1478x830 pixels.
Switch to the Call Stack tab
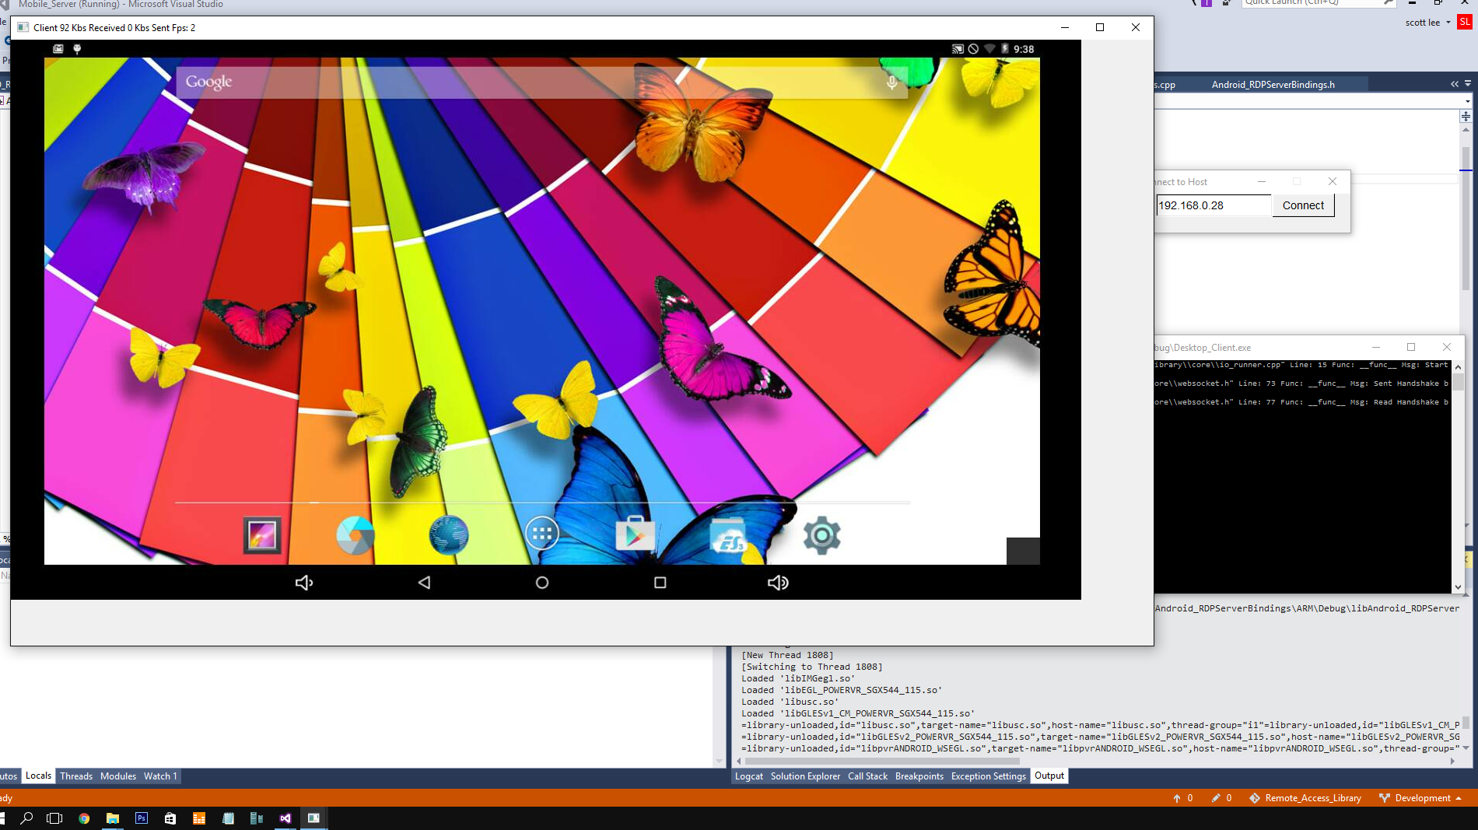pyautogui.click(x=867, y=776)
